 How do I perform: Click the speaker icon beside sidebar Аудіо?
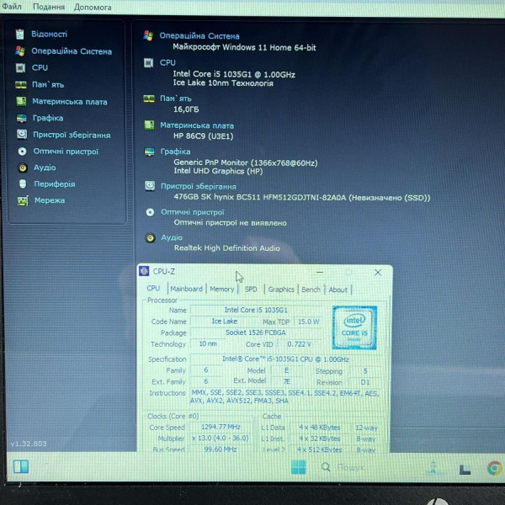click(23, 167)
